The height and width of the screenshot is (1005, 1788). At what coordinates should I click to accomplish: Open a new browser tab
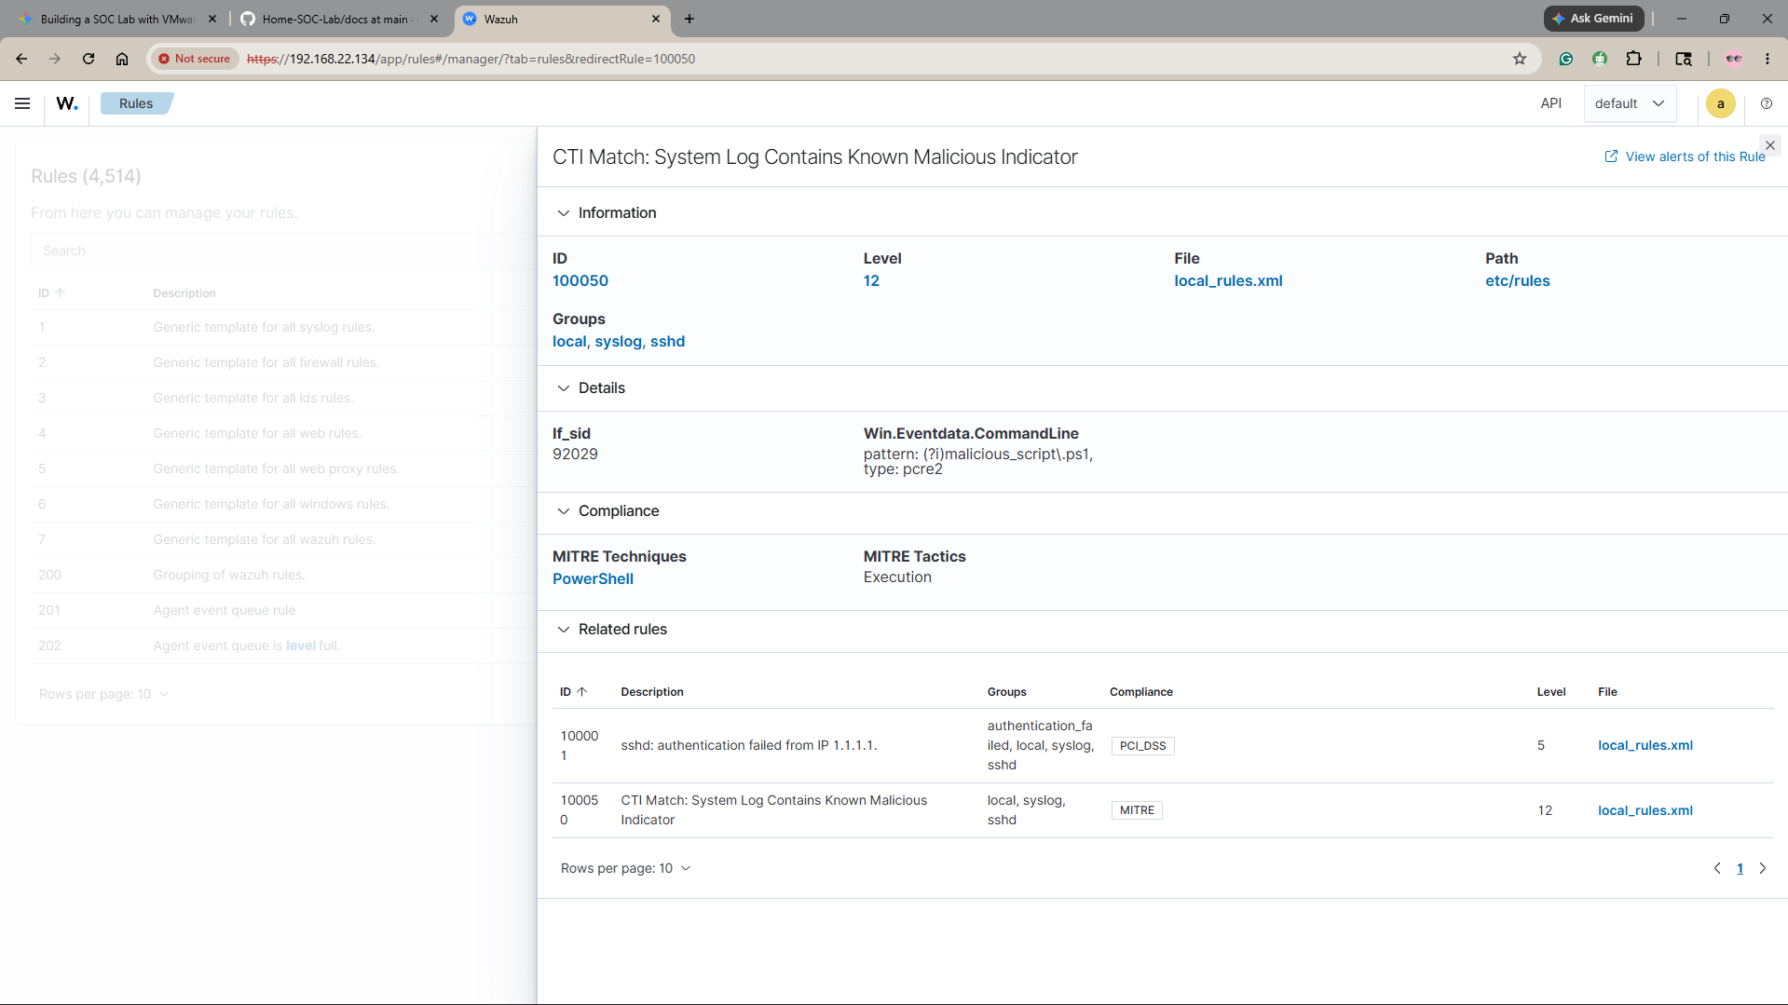[x=689, y=19]
